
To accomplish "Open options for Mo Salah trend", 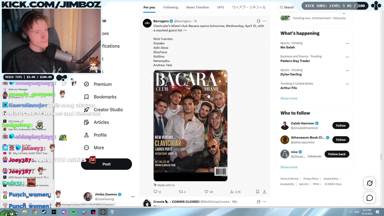I will pyautogui.click(x=347, y=43).
